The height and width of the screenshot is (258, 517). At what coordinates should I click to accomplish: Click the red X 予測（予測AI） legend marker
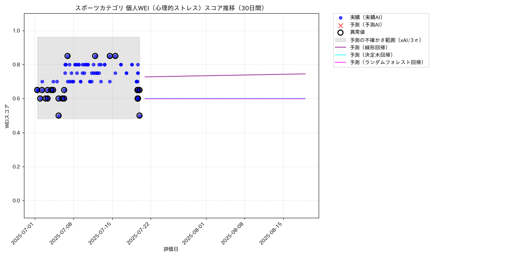point(340,25)
